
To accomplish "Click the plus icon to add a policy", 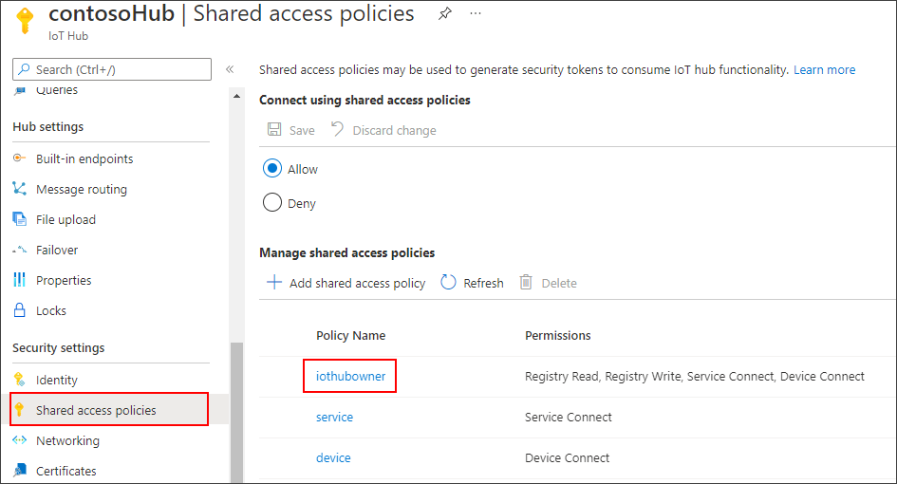I will (274, 283).
